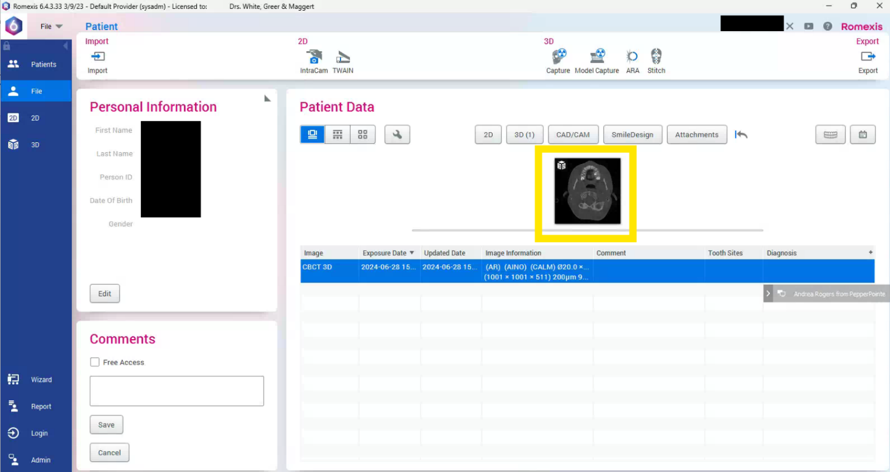Toggle the Attachments filter
The width and height of the screenshot is (890, 472).
point(697,135)
